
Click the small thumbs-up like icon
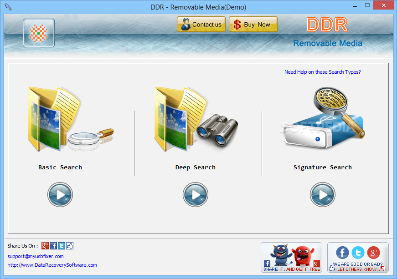(70, 246)
